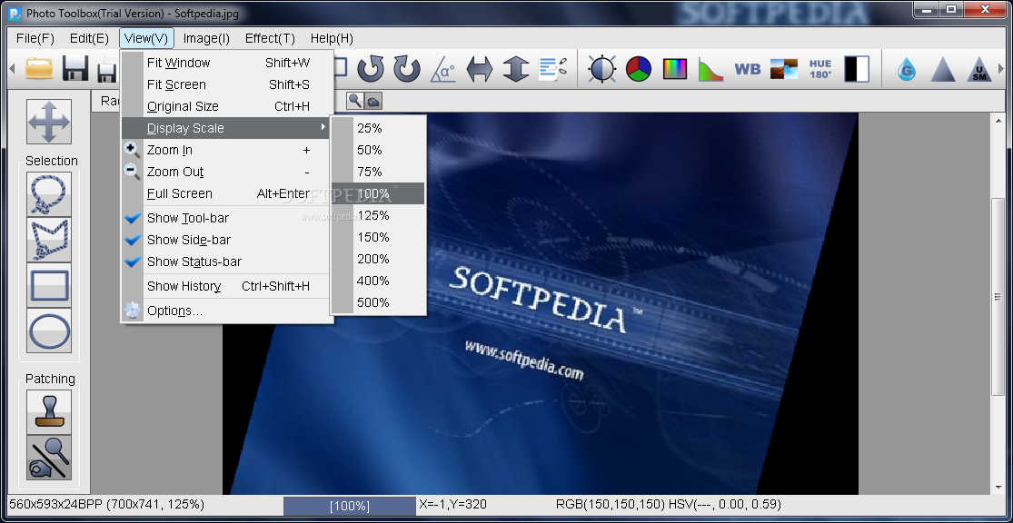Click the large floppy disk save icon
1013x523 pixels.
[75, 68]
